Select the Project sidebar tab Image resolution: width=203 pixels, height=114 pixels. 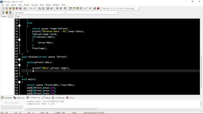tap(4, 16)
